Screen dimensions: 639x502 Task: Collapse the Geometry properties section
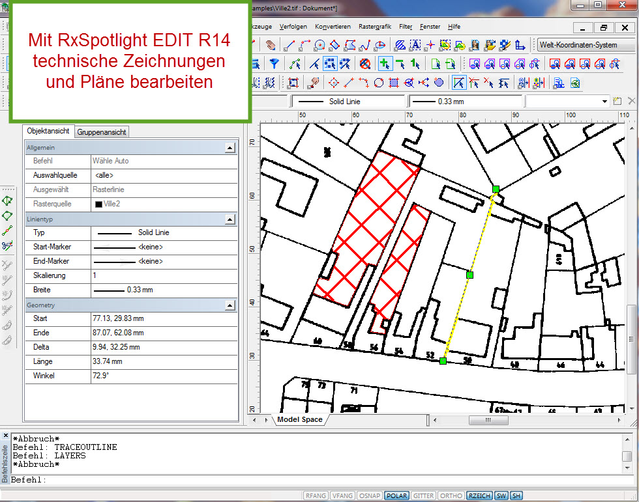230,305
